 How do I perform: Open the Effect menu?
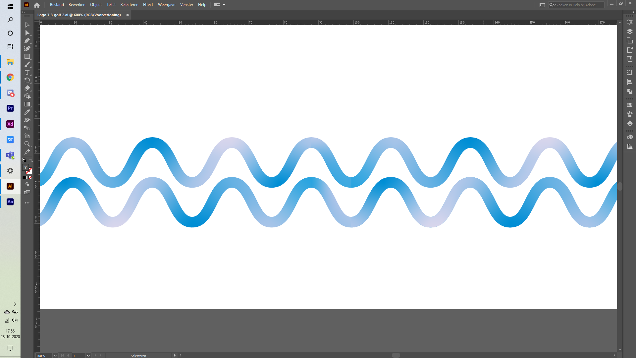pyautogui.click(x=148, y=5)
